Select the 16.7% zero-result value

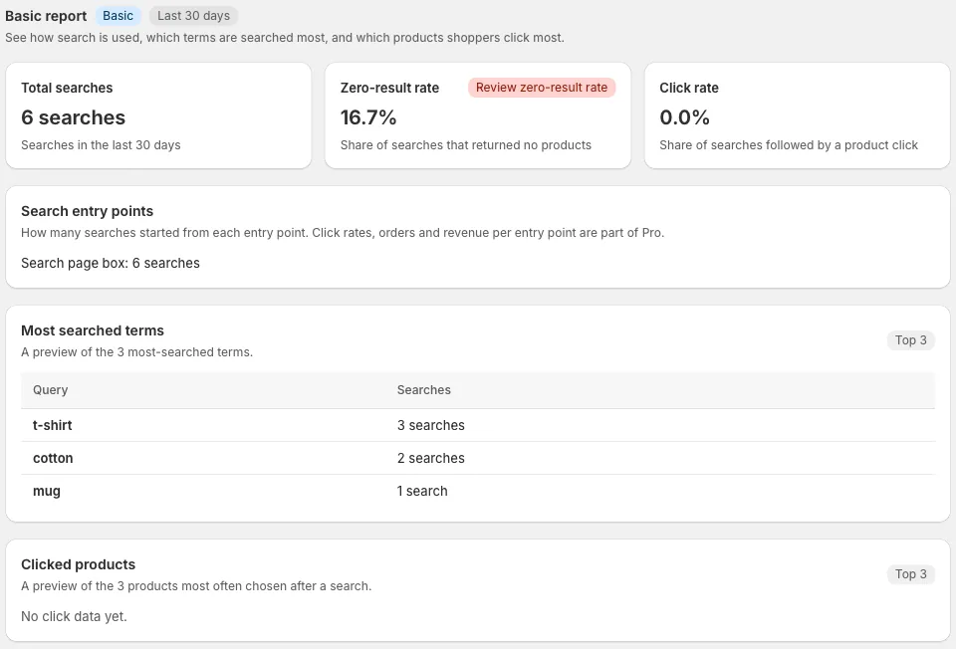[368, 117]
